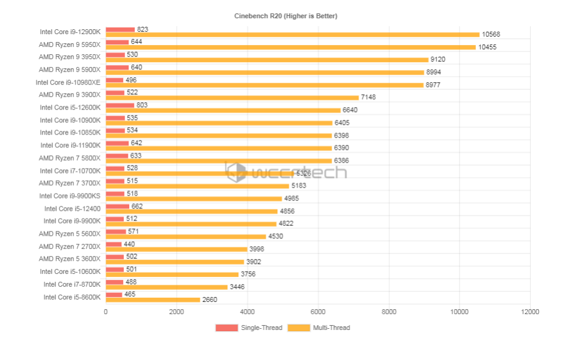The height and width of the screenshot is (344, 577).
Task: Select the Intel Core i5-8600K multi-thread bar
Action: (153, 300)
